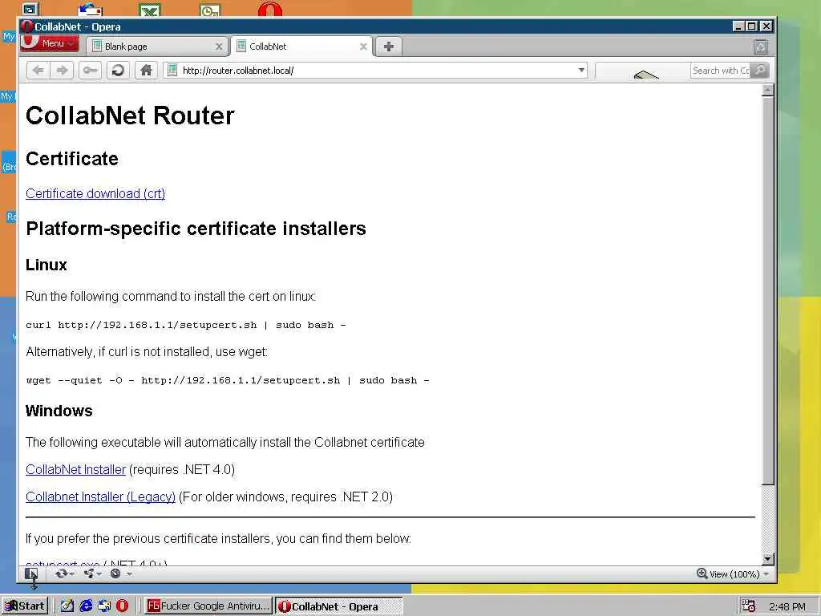Screen dimensions: 821x616
Task: Open the CollabNet Installer link
Action: coord(75,469)
